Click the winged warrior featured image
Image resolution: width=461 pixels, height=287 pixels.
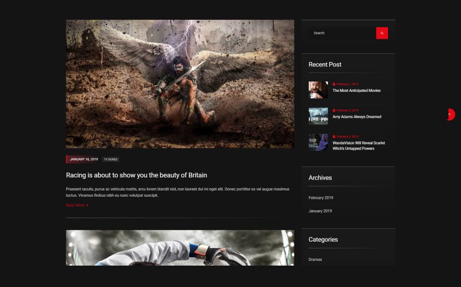(180, 84)
